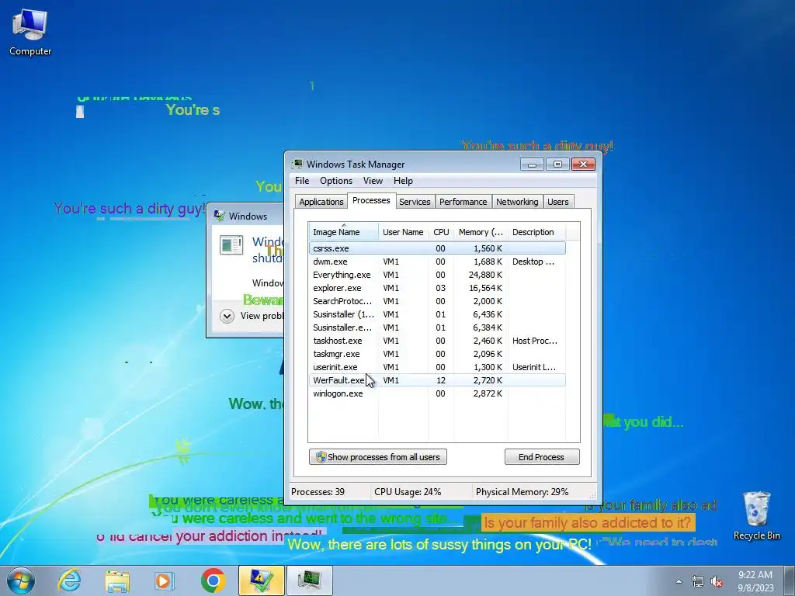Select the Susinstaller (1... process row
This screenshot has height=596, width=795.
pyautogui.click(x=437, y=314)
